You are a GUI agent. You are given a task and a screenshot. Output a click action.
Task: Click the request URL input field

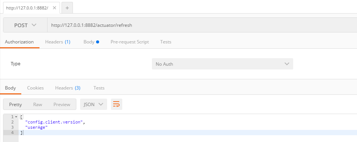click(x=202, y=25)
